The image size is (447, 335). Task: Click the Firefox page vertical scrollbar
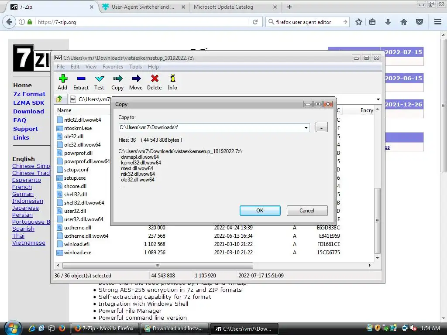(443, 106)
